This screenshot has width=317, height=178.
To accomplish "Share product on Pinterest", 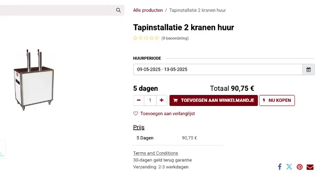I will 300,167.
